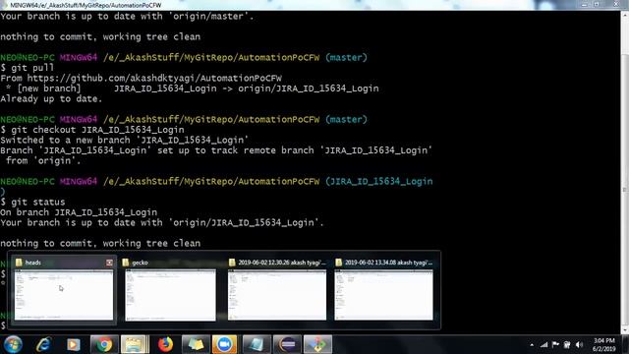Minimize the MINGW64 terminal window
Viewport: 629px width, 354px height.
tap(584, 4)
